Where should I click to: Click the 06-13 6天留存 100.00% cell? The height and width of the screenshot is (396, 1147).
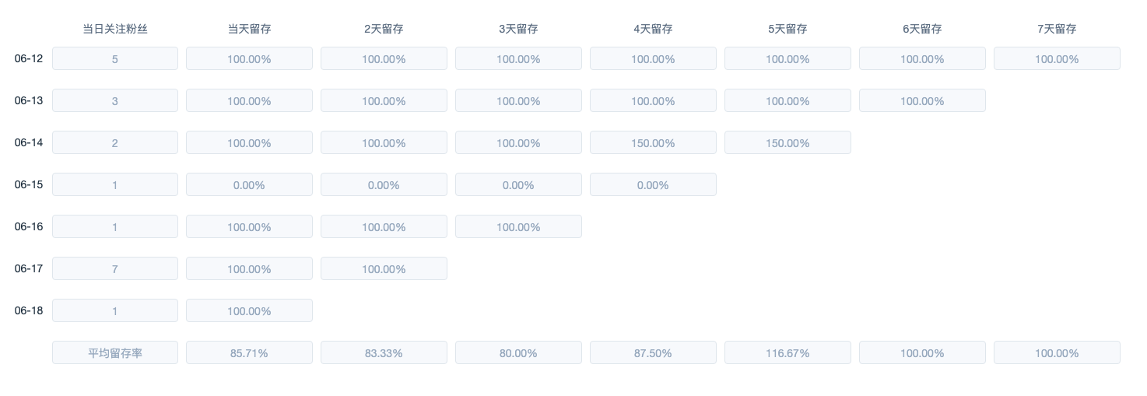tap(922, 101)
